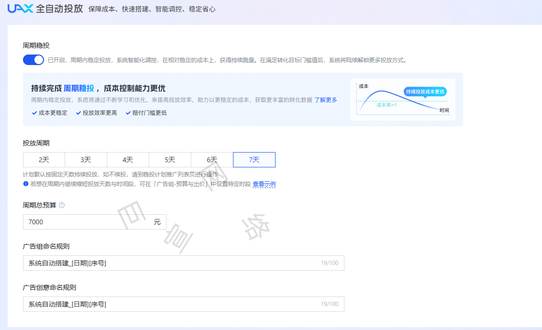This screenshot has height=330, width=542.
Task: Click the 周期总预算 budget input showing 7000
Action: tap(94, 222)
